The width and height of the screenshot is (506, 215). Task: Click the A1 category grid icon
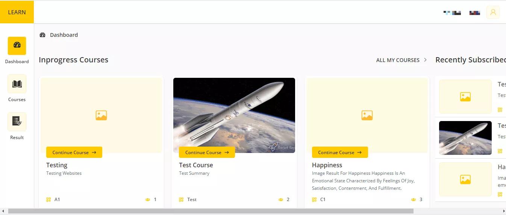pyautogui.click(x=48, y=200)
